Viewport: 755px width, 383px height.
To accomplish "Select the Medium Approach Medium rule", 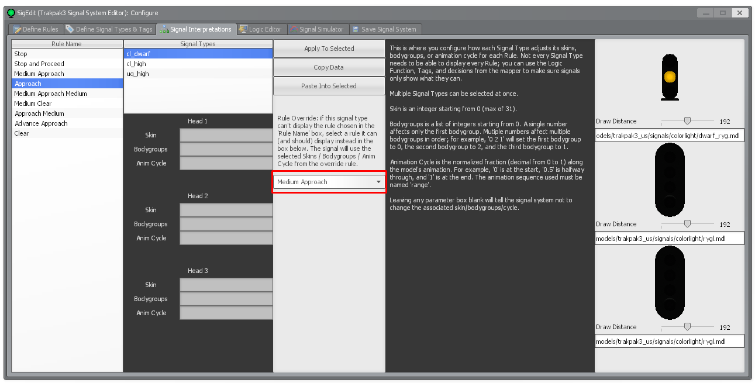I will pyautogui.click(x=67, y=94).
